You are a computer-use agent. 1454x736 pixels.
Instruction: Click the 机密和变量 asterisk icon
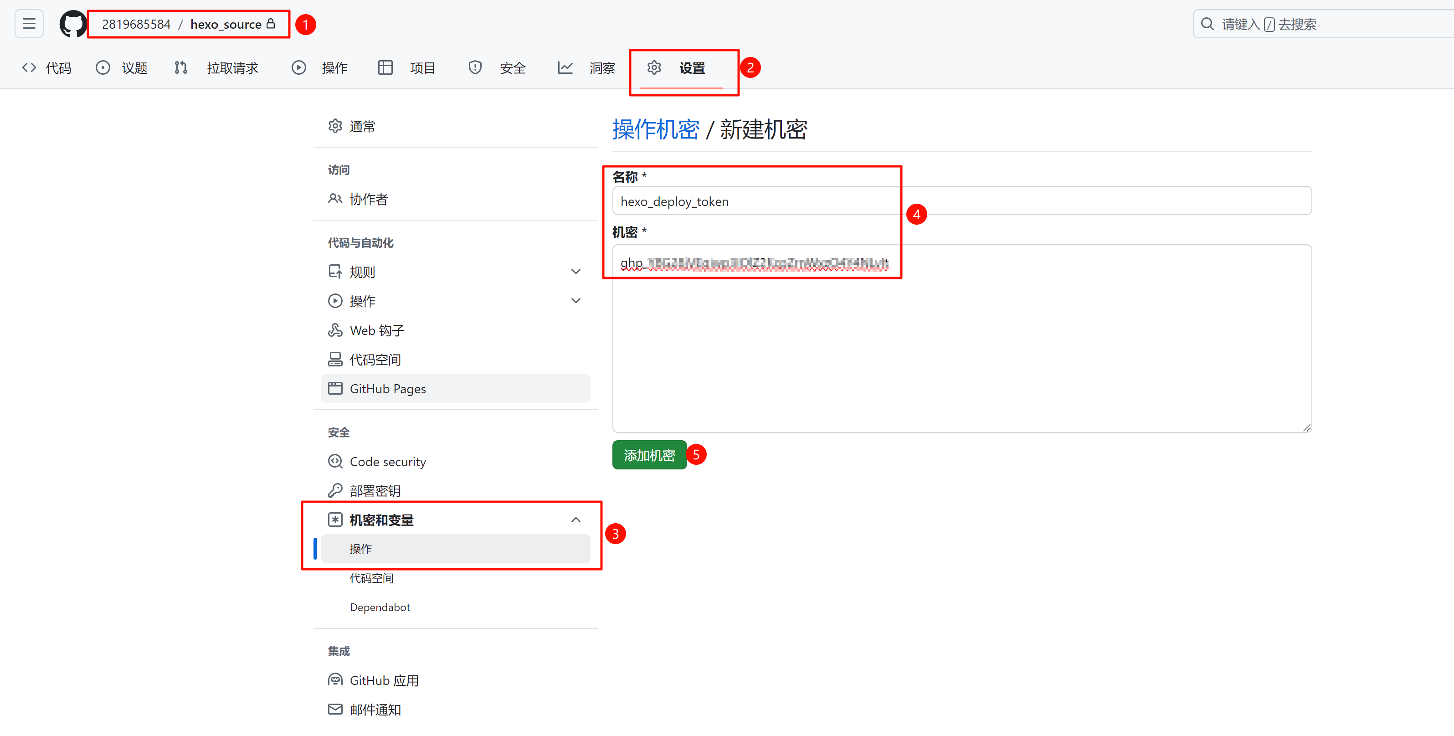335,520
